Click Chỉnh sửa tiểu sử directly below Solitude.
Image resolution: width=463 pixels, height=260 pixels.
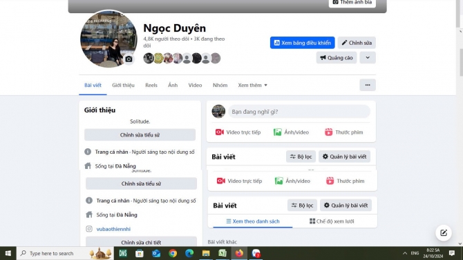pyautogui.click(x=140, y=135)
